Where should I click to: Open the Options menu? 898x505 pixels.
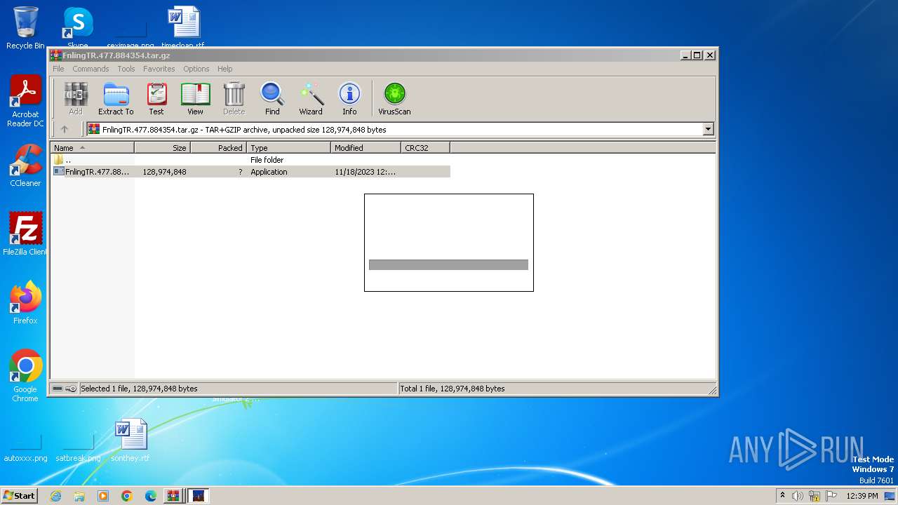196,69
